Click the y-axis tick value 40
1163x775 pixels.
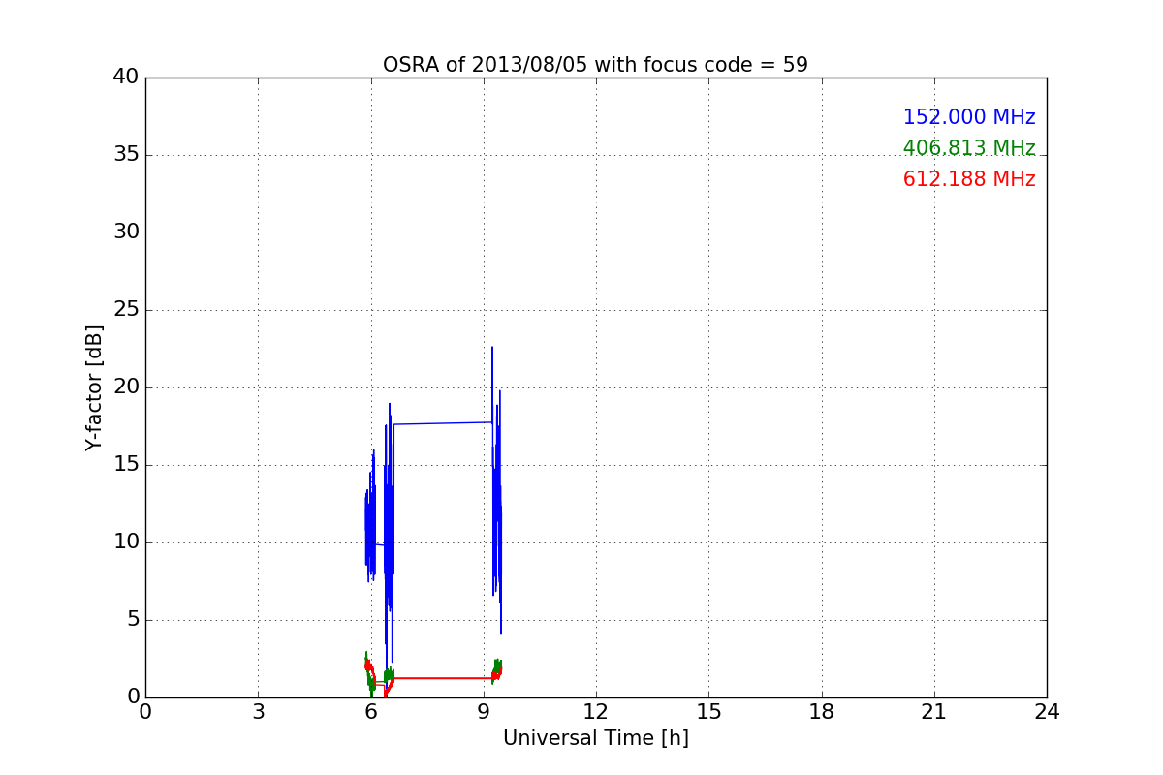(x=126, y=77)
